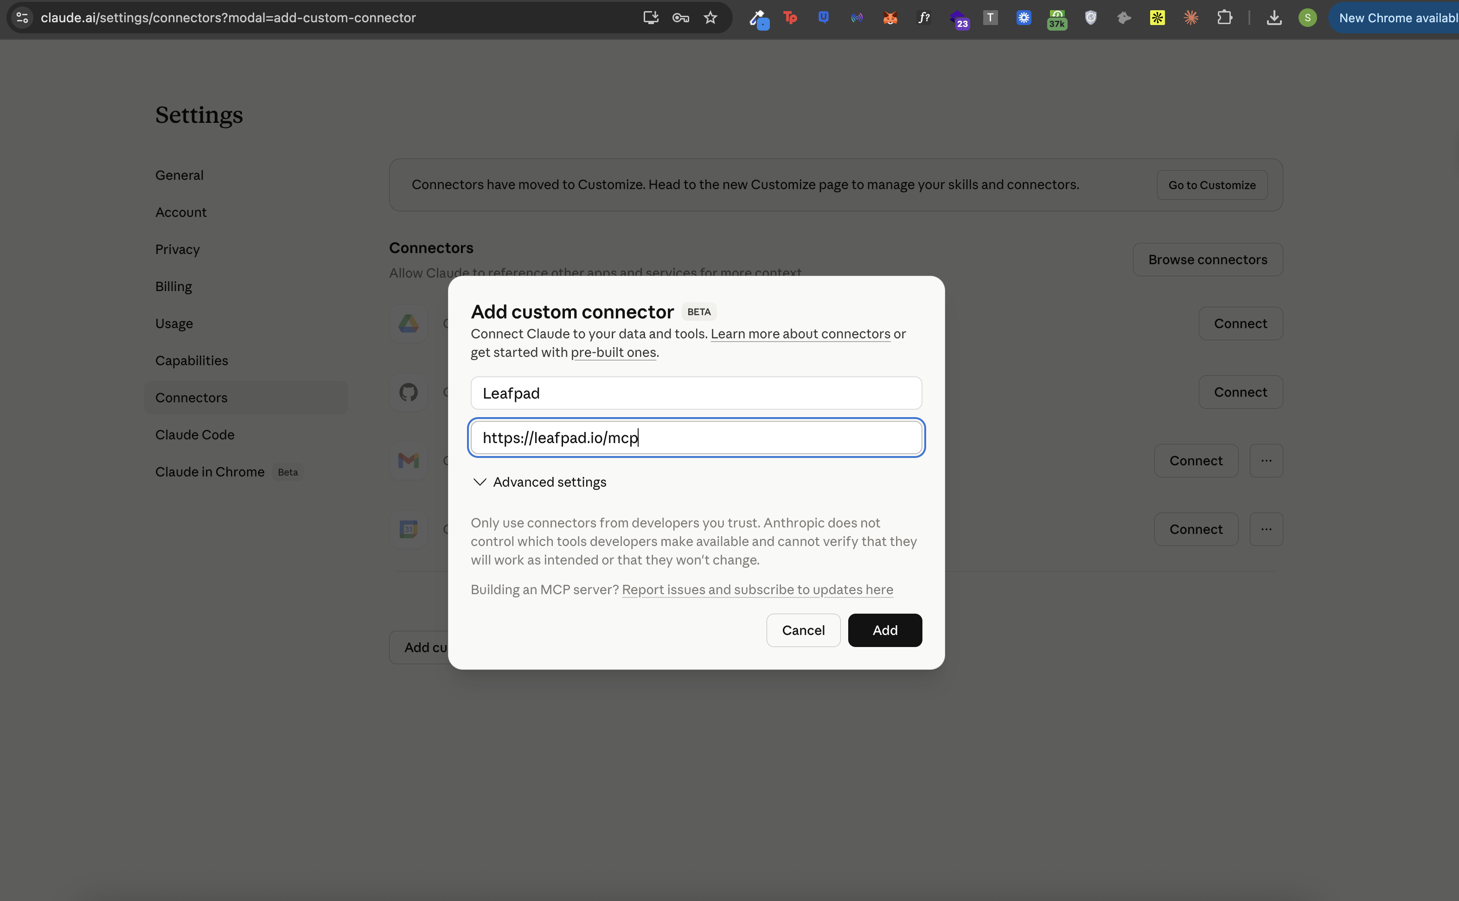
Task: Connect the Google Drive connector
Action: [1240, 324]
